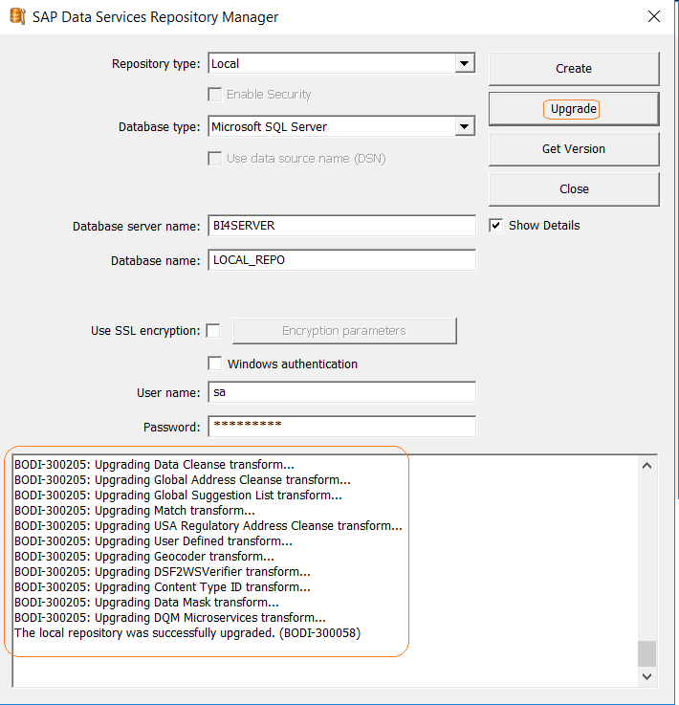Open the Encryption parameters button
The image size is (679, 705).
344,330
